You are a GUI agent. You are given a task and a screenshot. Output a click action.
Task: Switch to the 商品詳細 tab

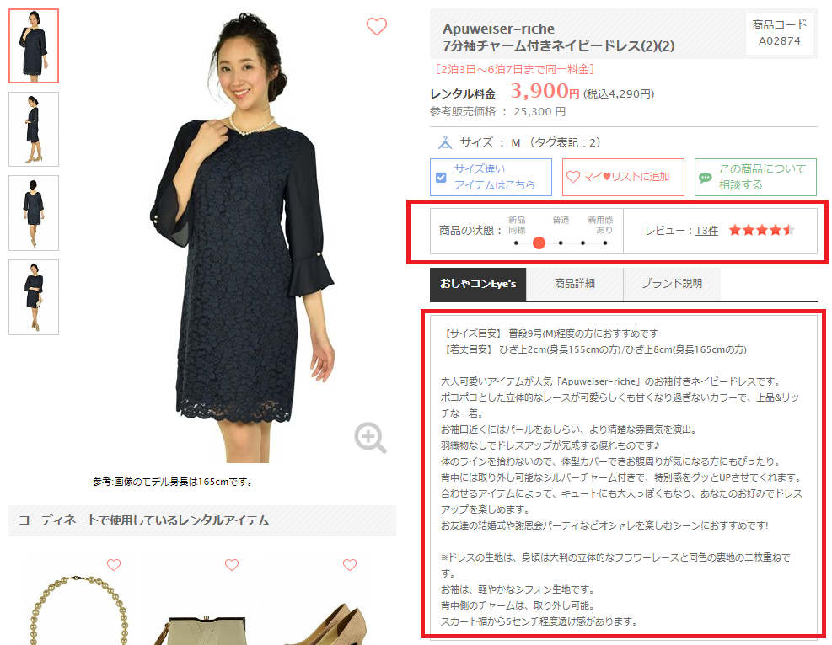point(575,284)
